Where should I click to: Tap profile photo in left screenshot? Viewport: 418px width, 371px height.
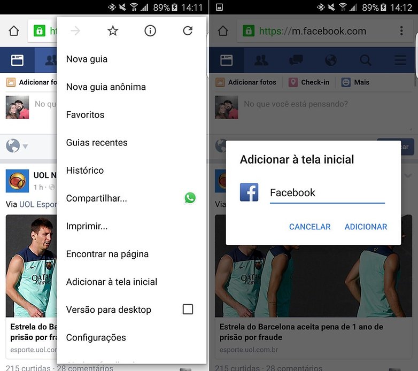click(17, 107)
